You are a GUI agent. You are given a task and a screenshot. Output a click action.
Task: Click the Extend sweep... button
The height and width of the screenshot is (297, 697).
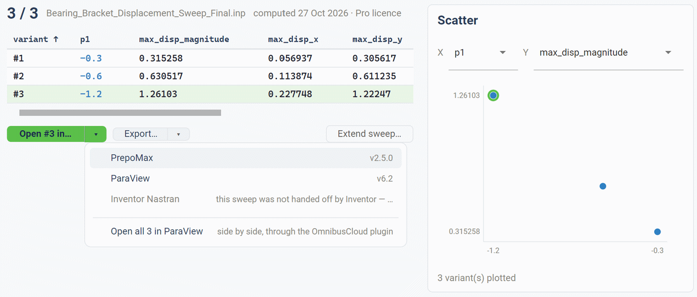point(370,134)
